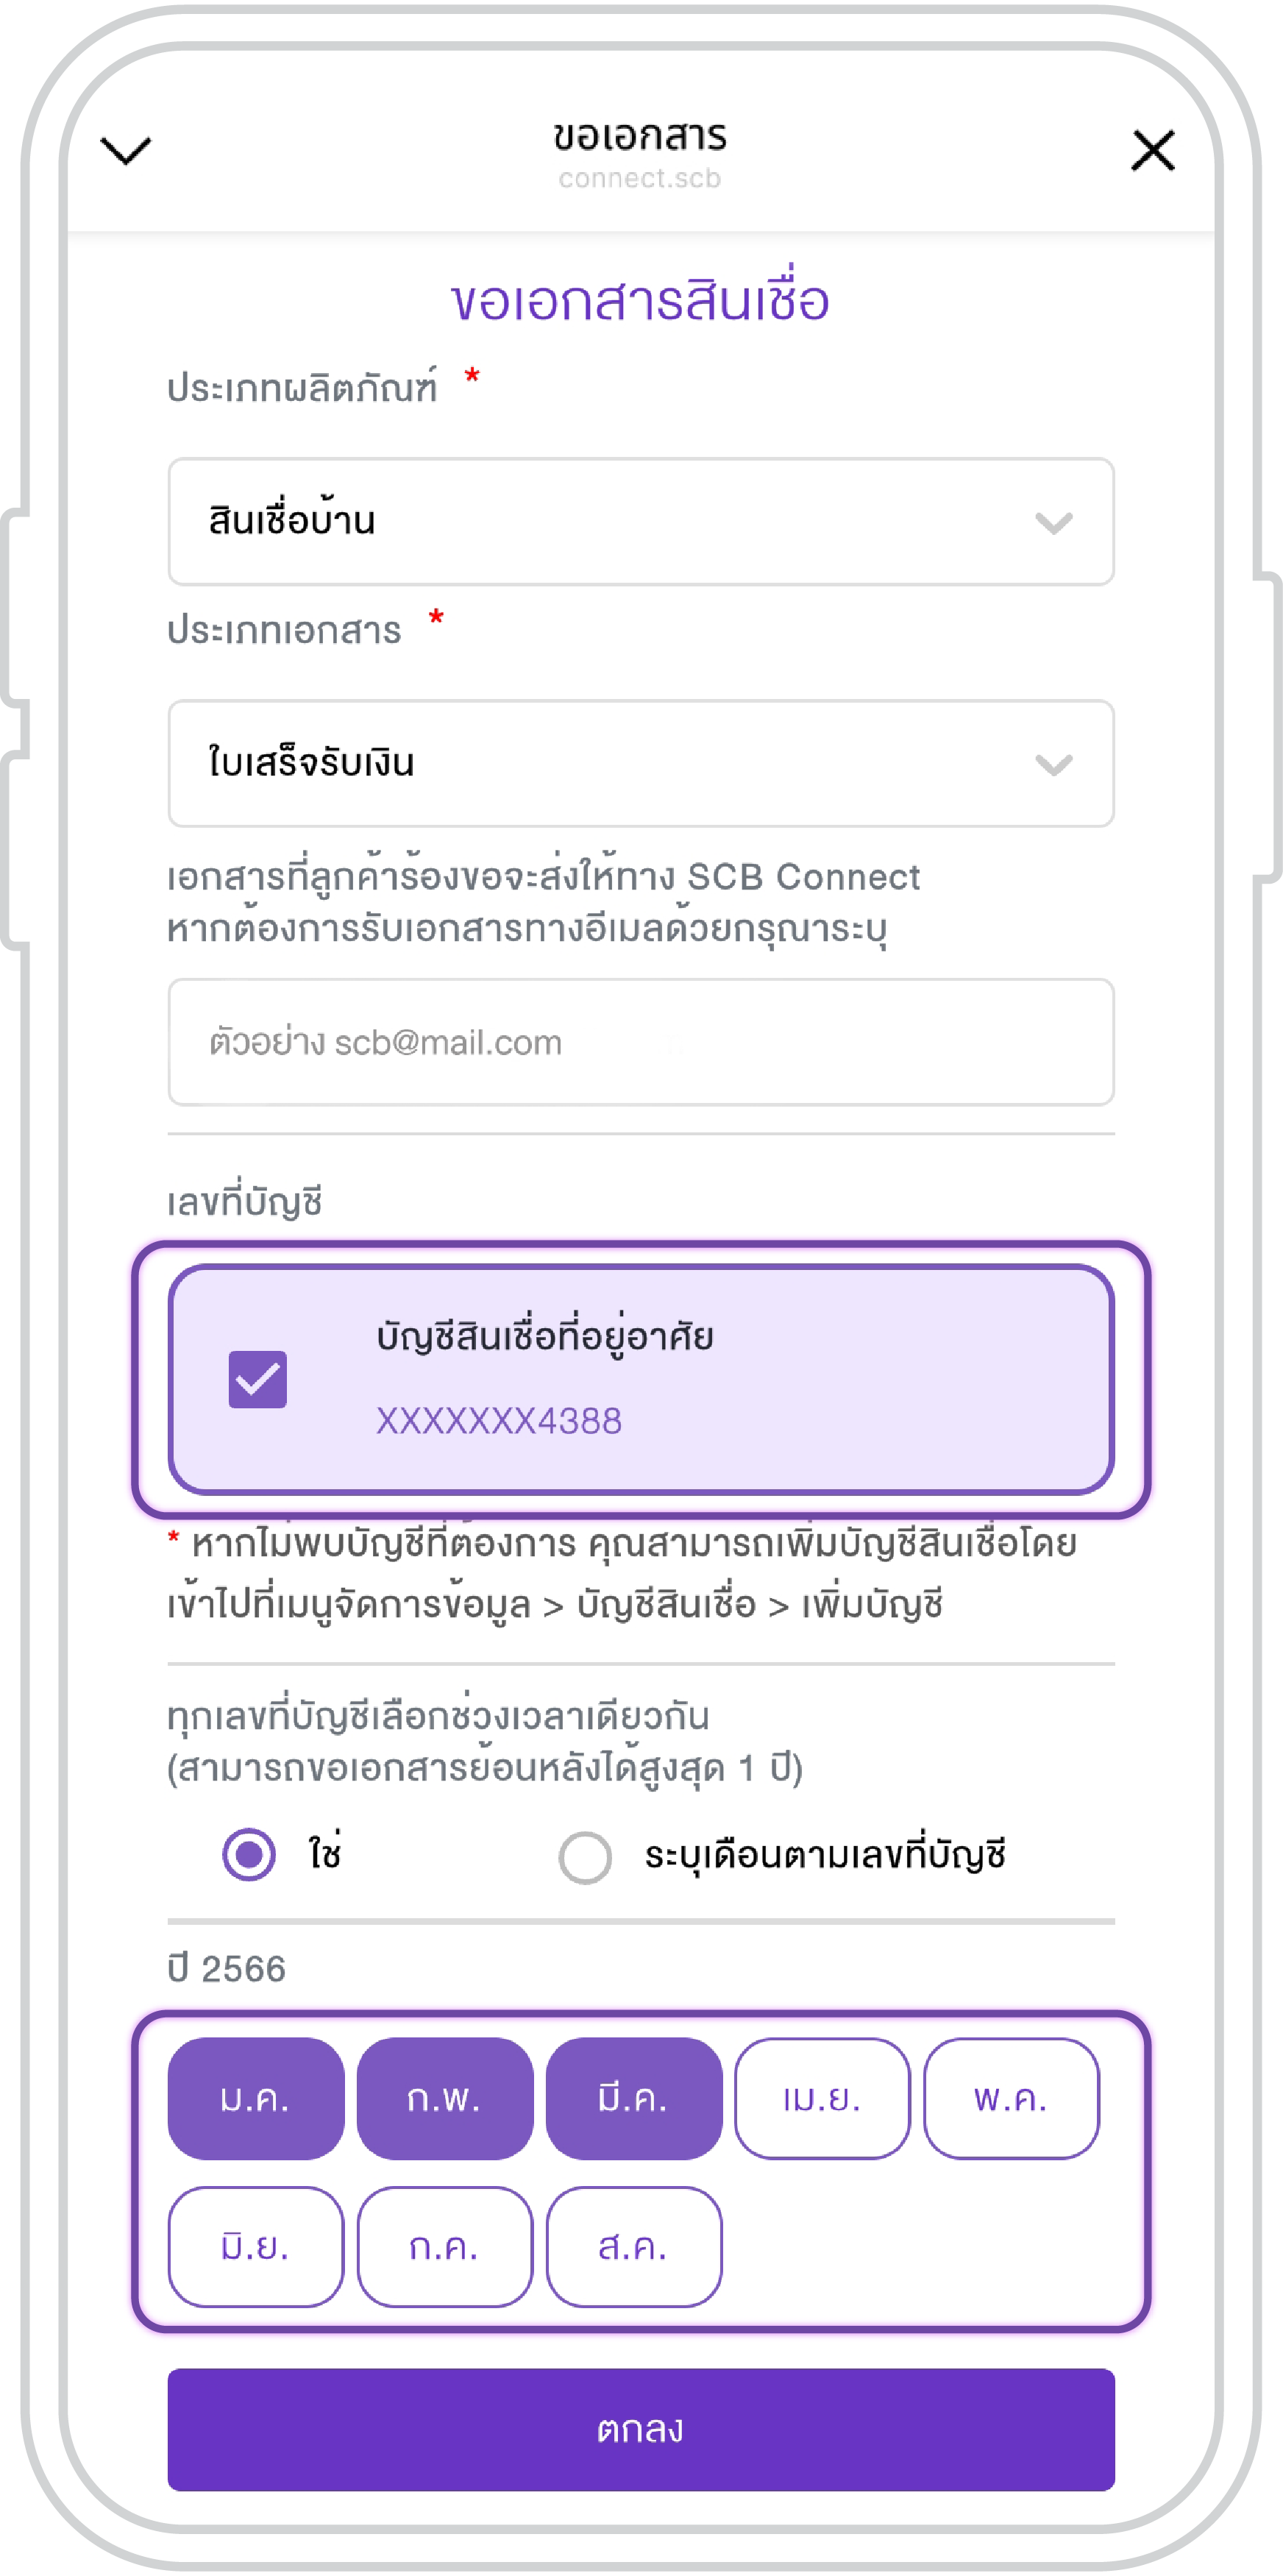Tap the purple ตกลง confirm button
The width and height of the screenshot is (1283, 2576).
[641, 2429]
